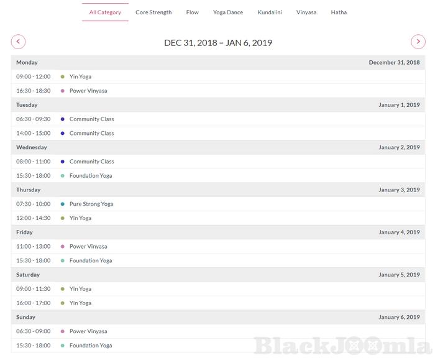Screen dimensions: 435x358
Task: Open Wednesday's Foundation Yoga class
Action: (x=91, y=176)
